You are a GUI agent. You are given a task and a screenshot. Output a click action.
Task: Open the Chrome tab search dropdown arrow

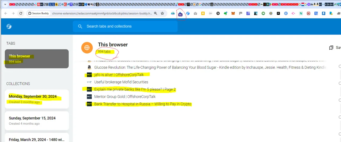pos(5,4)
